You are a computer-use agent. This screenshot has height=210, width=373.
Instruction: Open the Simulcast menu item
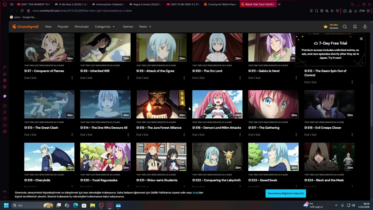pyautogui.click(x=82, y=27)
